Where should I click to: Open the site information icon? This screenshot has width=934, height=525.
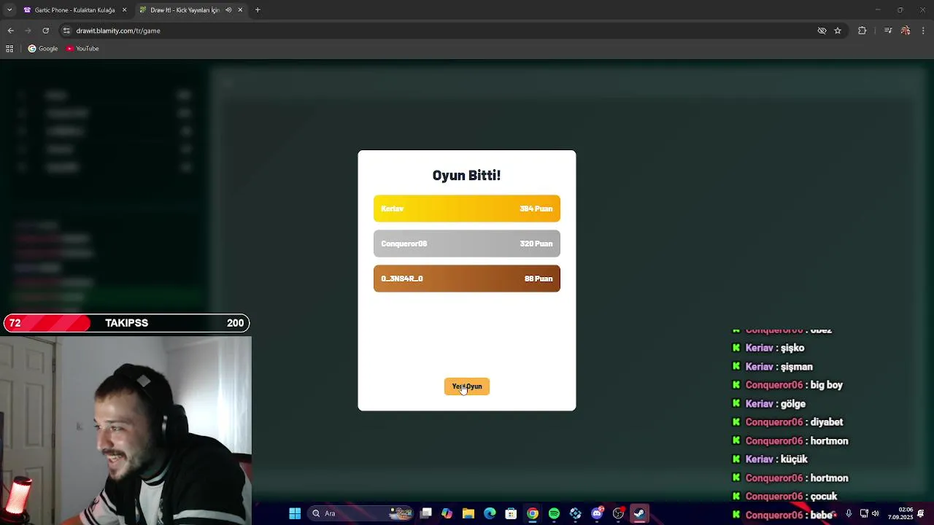(66, 31)
